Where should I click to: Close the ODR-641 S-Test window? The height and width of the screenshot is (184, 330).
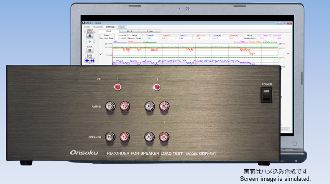(x=290, y=23)
